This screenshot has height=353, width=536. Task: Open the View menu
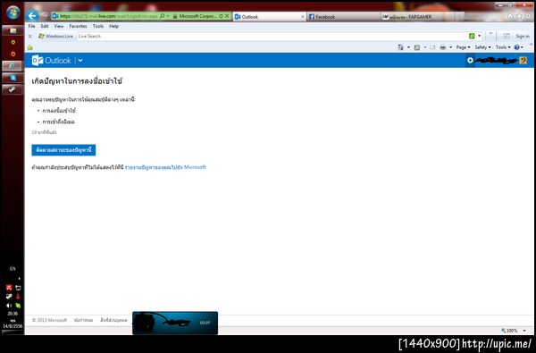[x=59, y=26]
